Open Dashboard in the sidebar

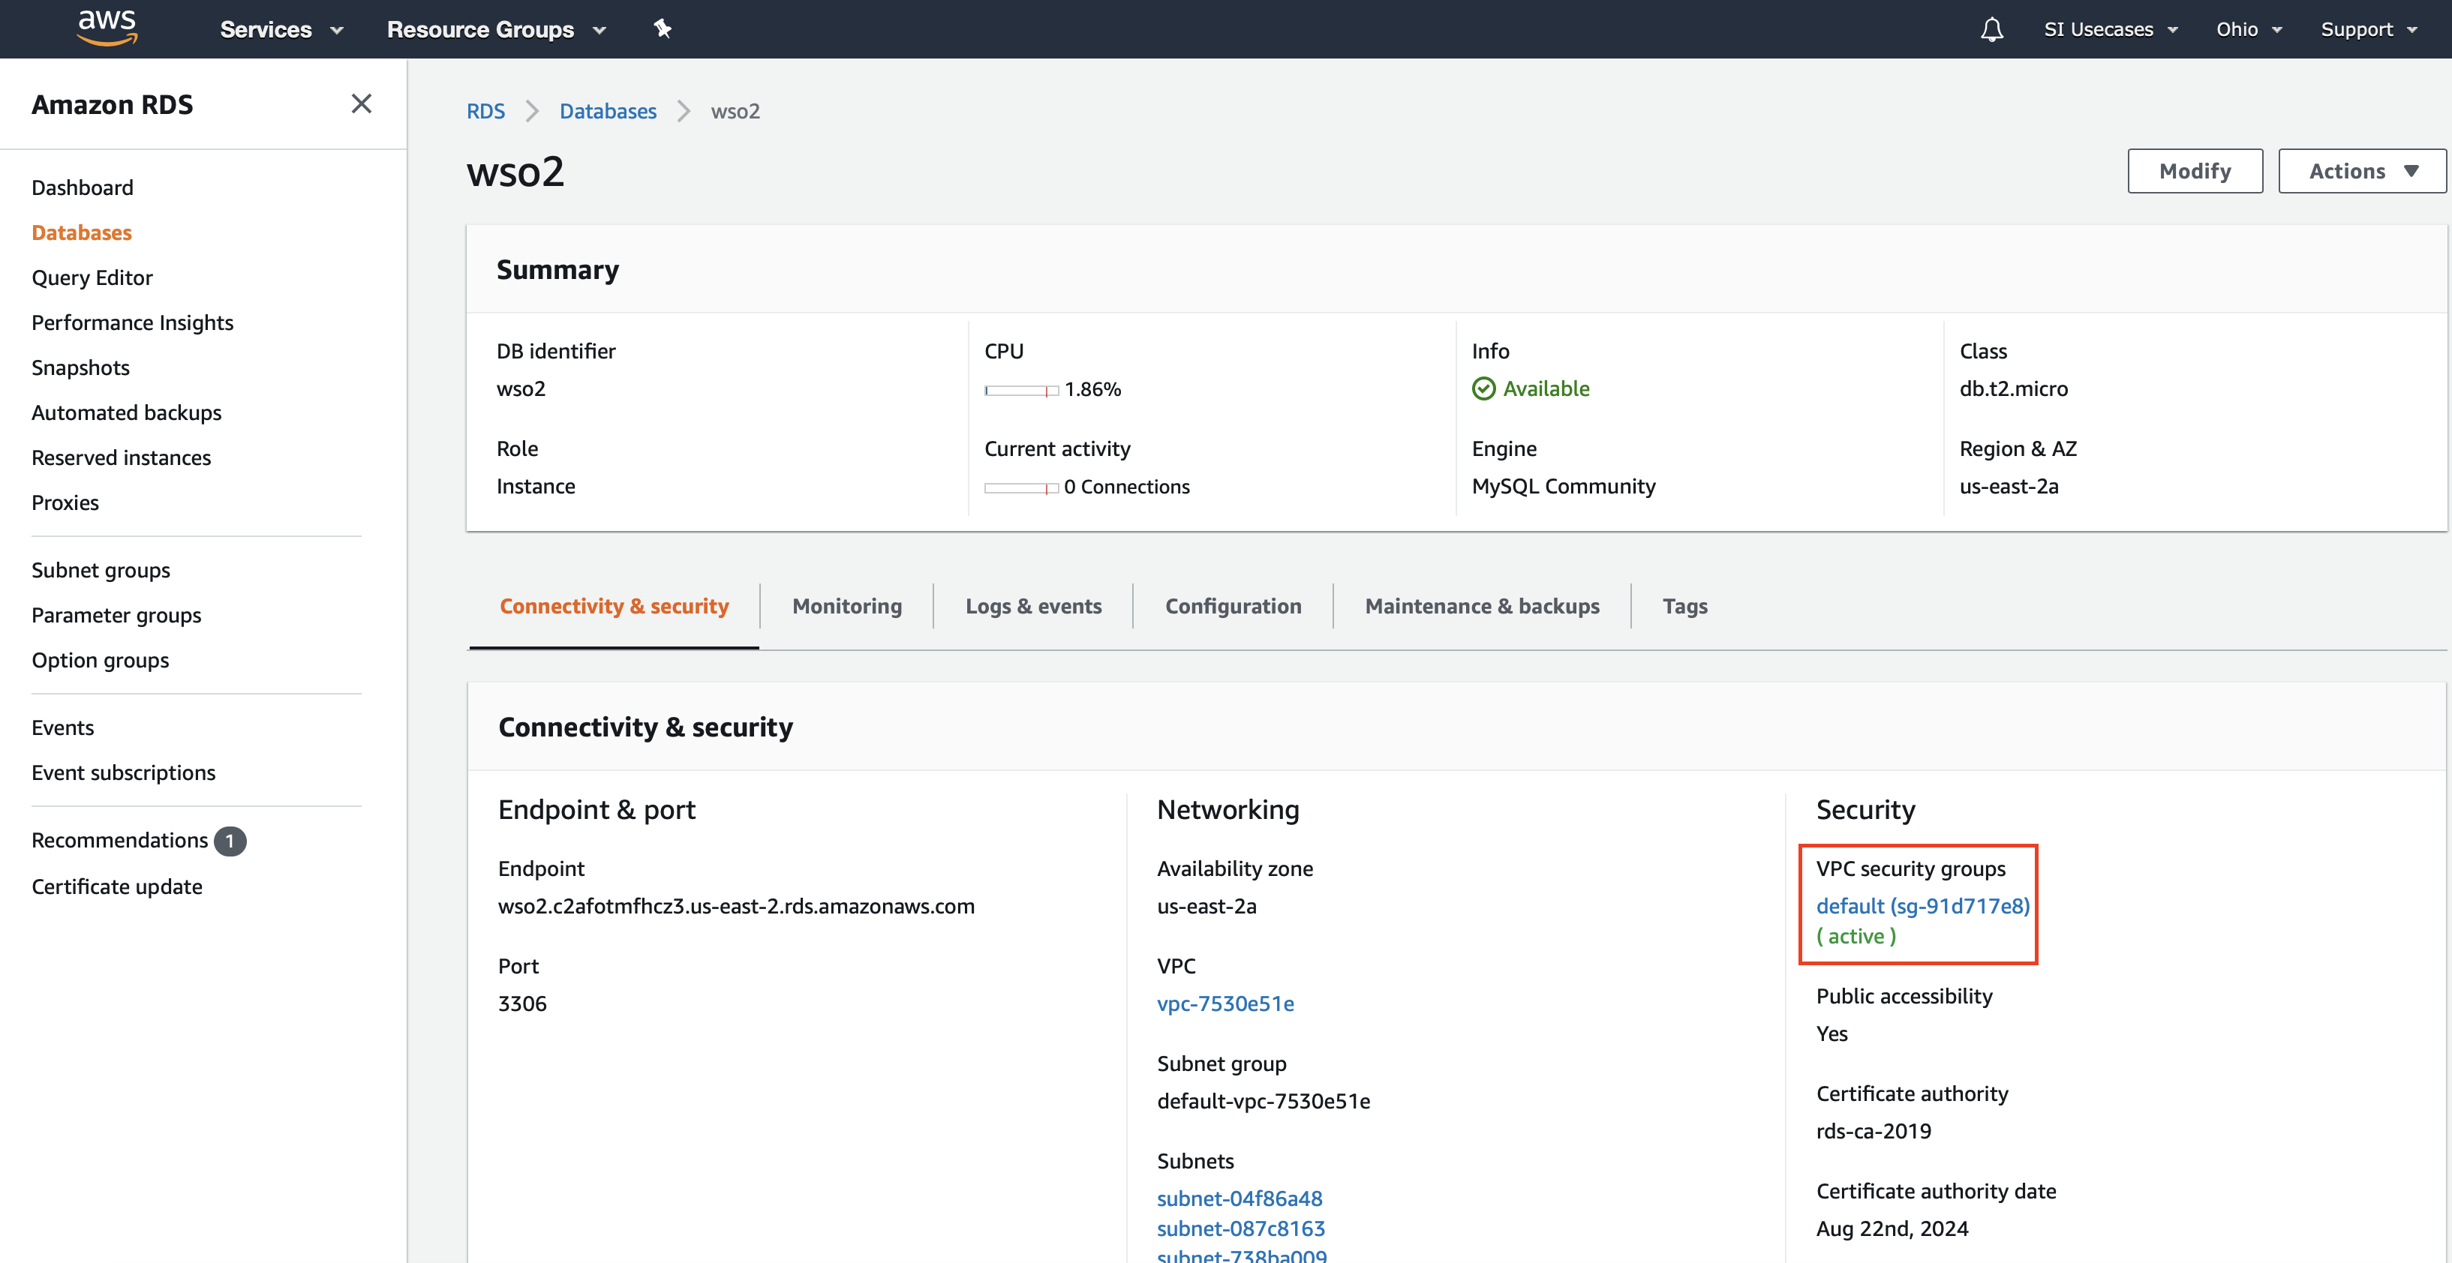[82, 187]
